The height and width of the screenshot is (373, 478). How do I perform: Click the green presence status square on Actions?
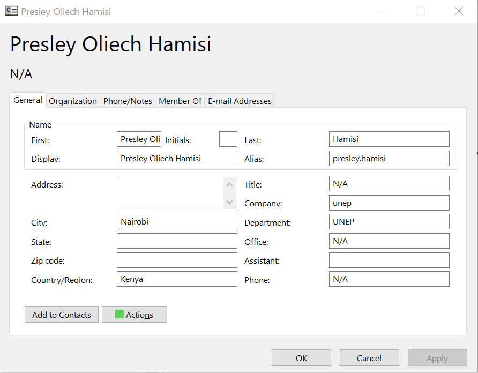119,314
